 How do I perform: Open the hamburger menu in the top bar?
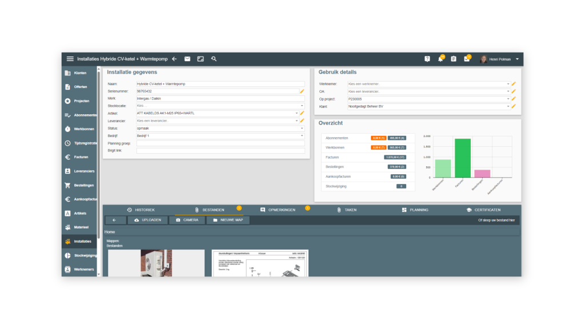click(70, 59)
